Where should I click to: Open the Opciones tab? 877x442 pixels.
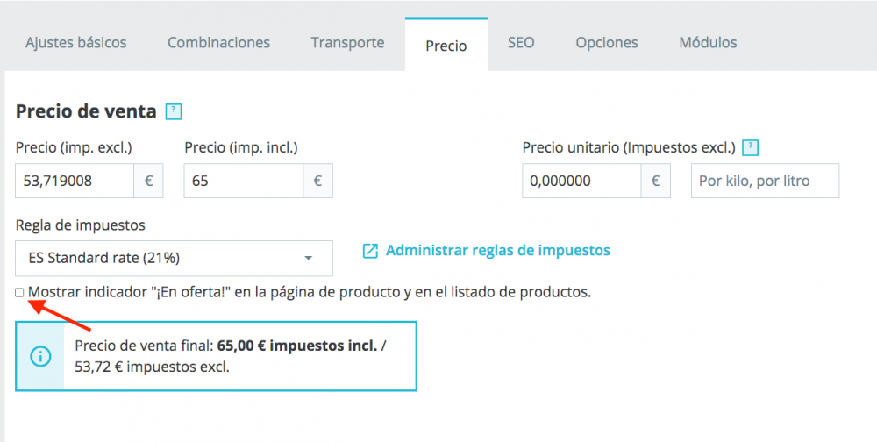607,42
